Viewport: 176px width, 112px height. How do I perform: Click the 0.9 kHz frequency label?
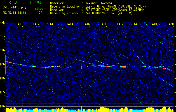click(x=3, y=64)
